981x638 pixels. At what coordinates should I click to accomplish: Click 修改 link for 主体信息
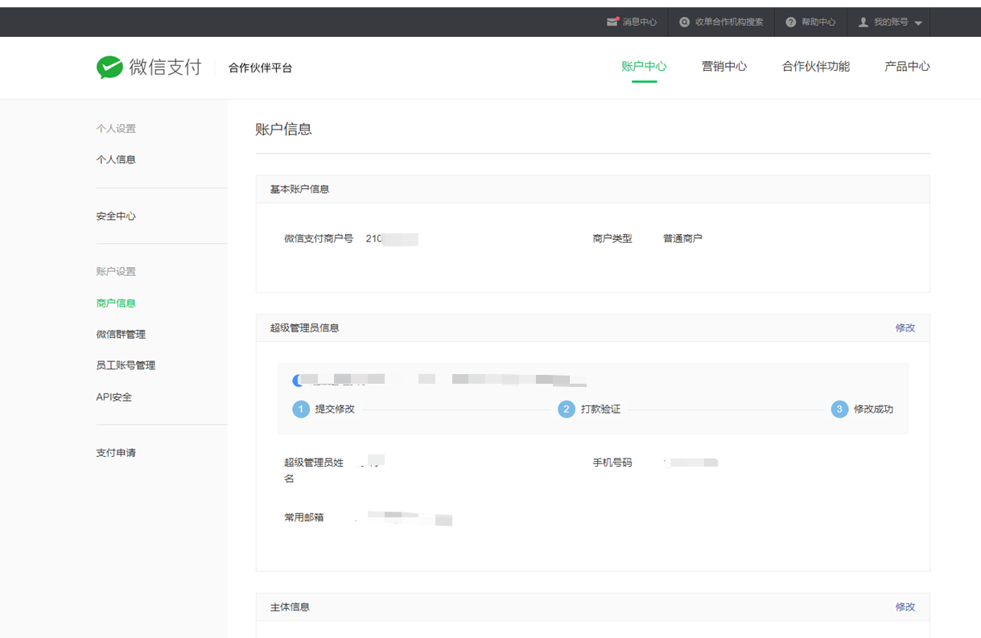[905, 607]
